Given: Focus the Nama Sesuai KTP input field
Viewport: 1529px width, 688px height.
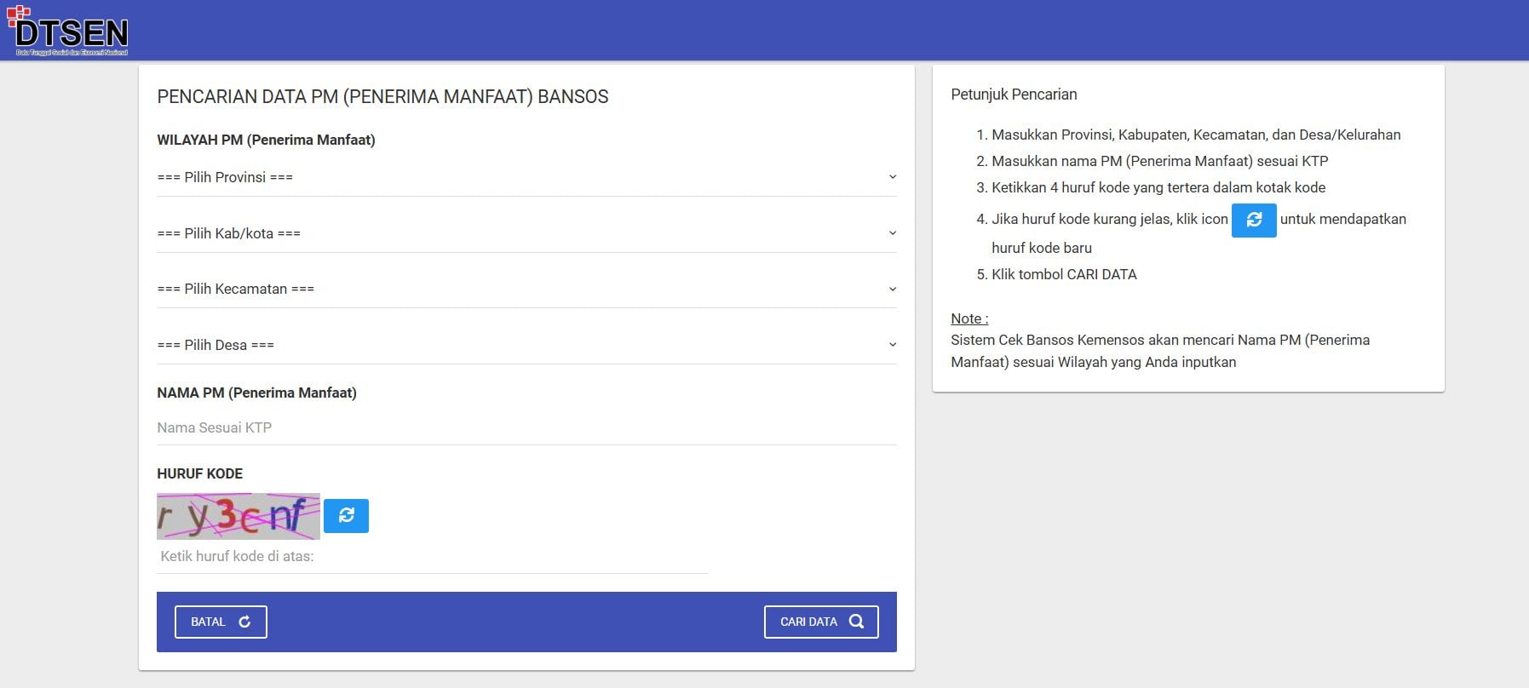Looking at the screenshot, I should pyautogui.click(x=526, y=427).
